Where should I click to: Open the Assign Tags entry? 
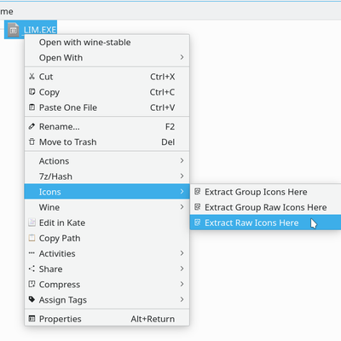pyautogui.click(x=107, y=299)
